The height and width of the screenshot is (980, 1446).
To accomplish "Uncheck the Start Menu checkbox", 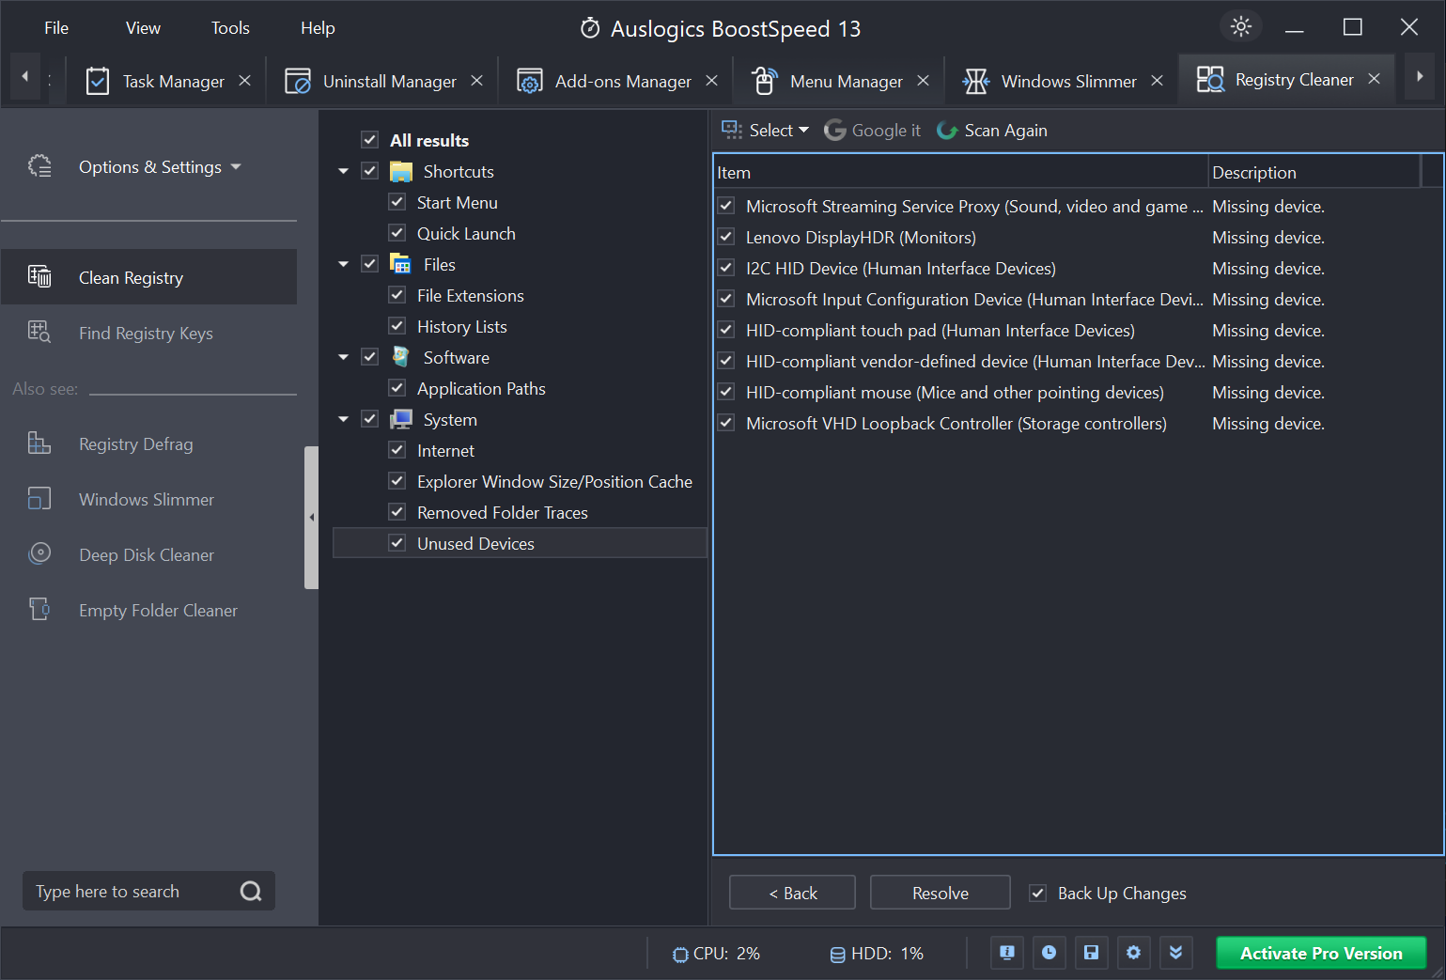I will (397, 202).
